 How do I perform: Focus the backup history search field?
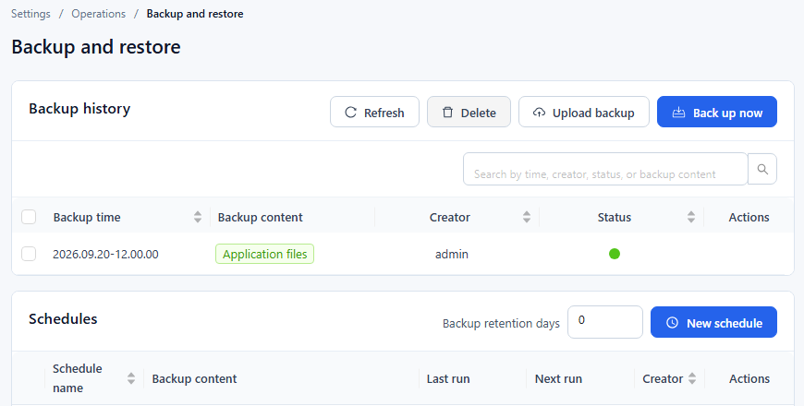pyautogui.click(x=605, y=169)
